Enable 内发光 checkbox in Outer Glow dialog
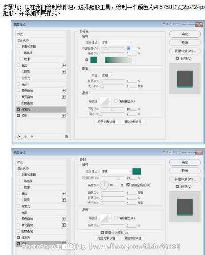 (18, 78)
